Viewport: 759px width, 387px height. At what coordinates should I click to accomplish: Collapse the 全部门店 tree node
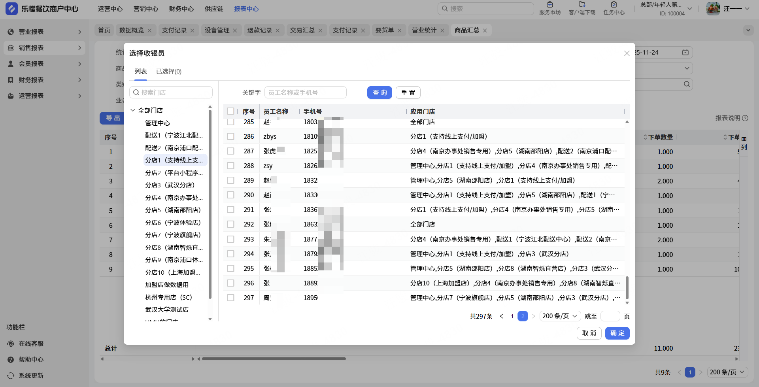pyautogui.click(x=133, y=110)
